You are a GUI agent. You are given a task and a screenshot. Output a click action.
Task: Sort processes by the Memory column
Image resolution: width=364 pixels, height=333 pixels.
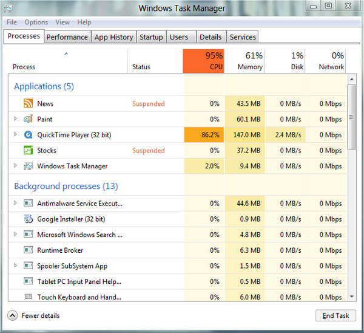click(244, 61)
